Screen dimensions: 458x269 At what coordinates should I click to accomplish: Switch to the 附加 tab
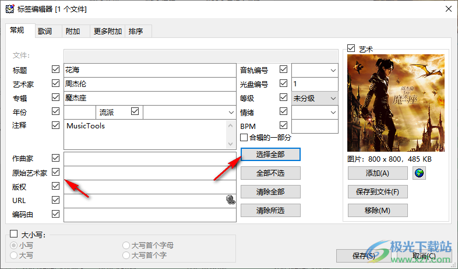click(76, 32)
